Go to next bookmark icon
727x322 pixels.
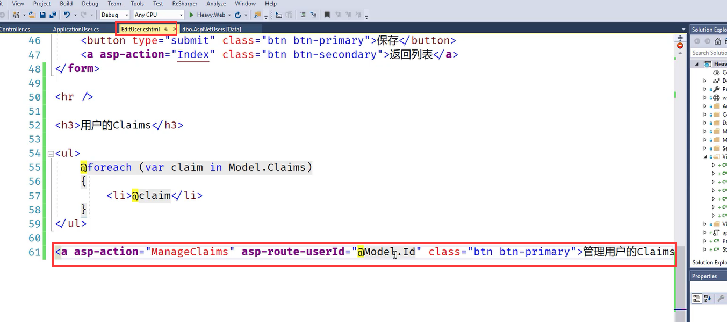click(348, 15)
